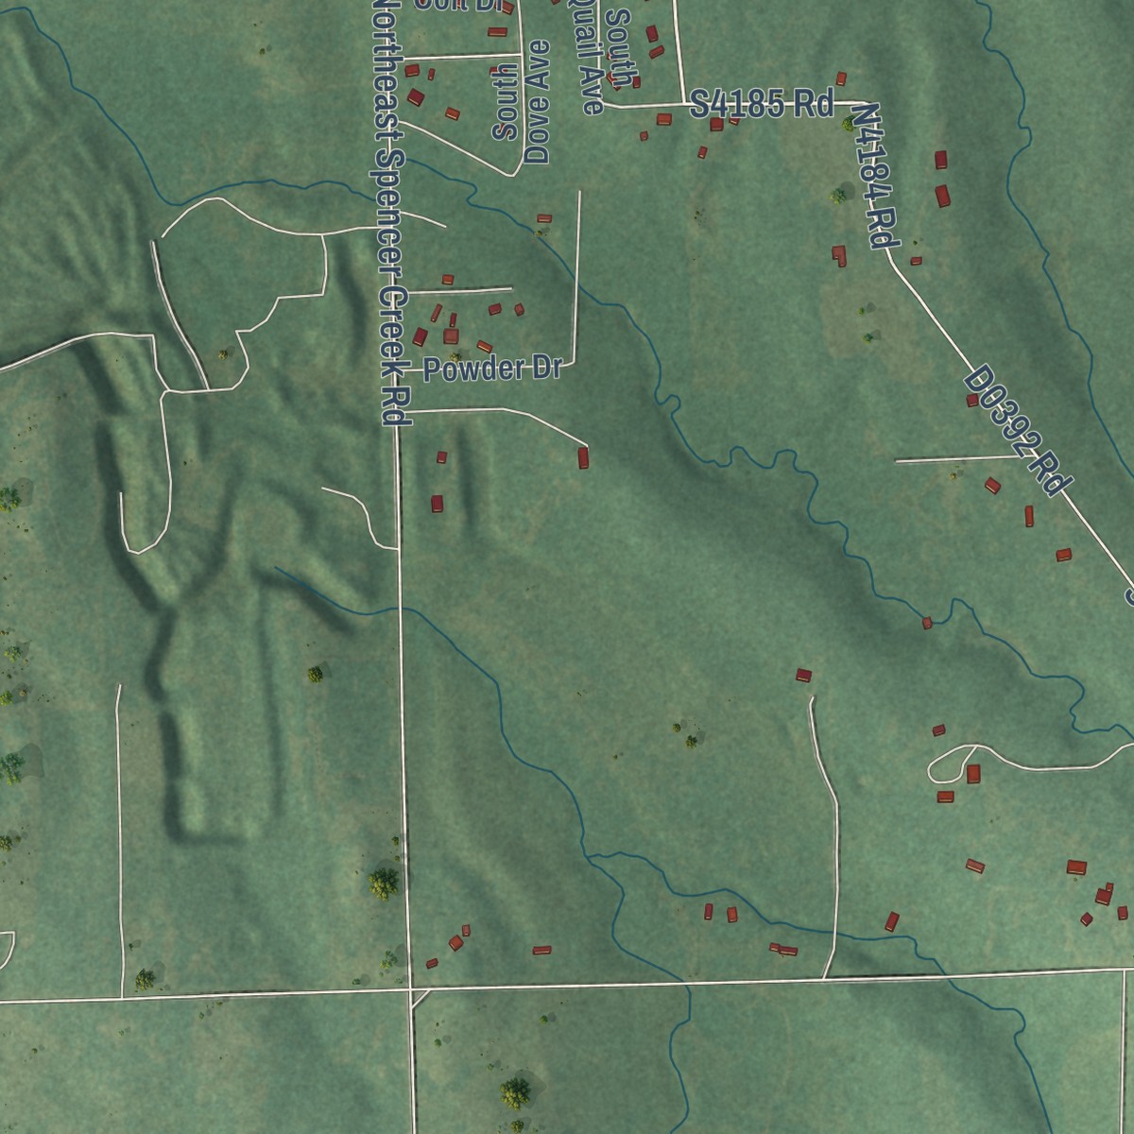This screenshot has height=1134, width=1134.
Task: Click the large tree cluster beside Spencer Creek Rd
Action: (383, 885)
